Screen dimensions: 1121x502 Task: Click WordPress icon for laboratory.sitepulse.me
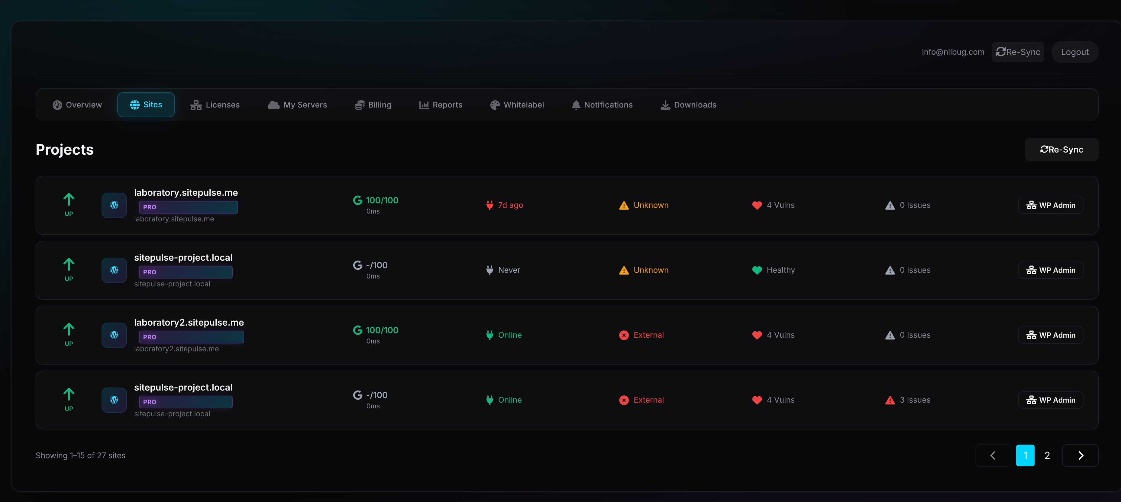[x=114, y=205]
